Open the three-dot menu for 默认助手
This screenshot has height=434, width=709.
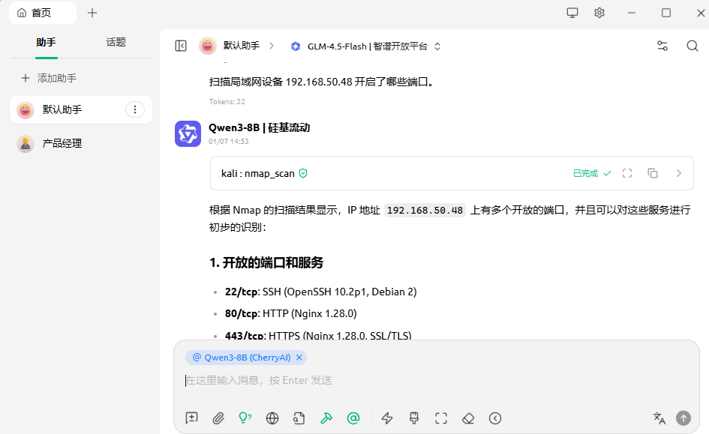coord(135,109)
